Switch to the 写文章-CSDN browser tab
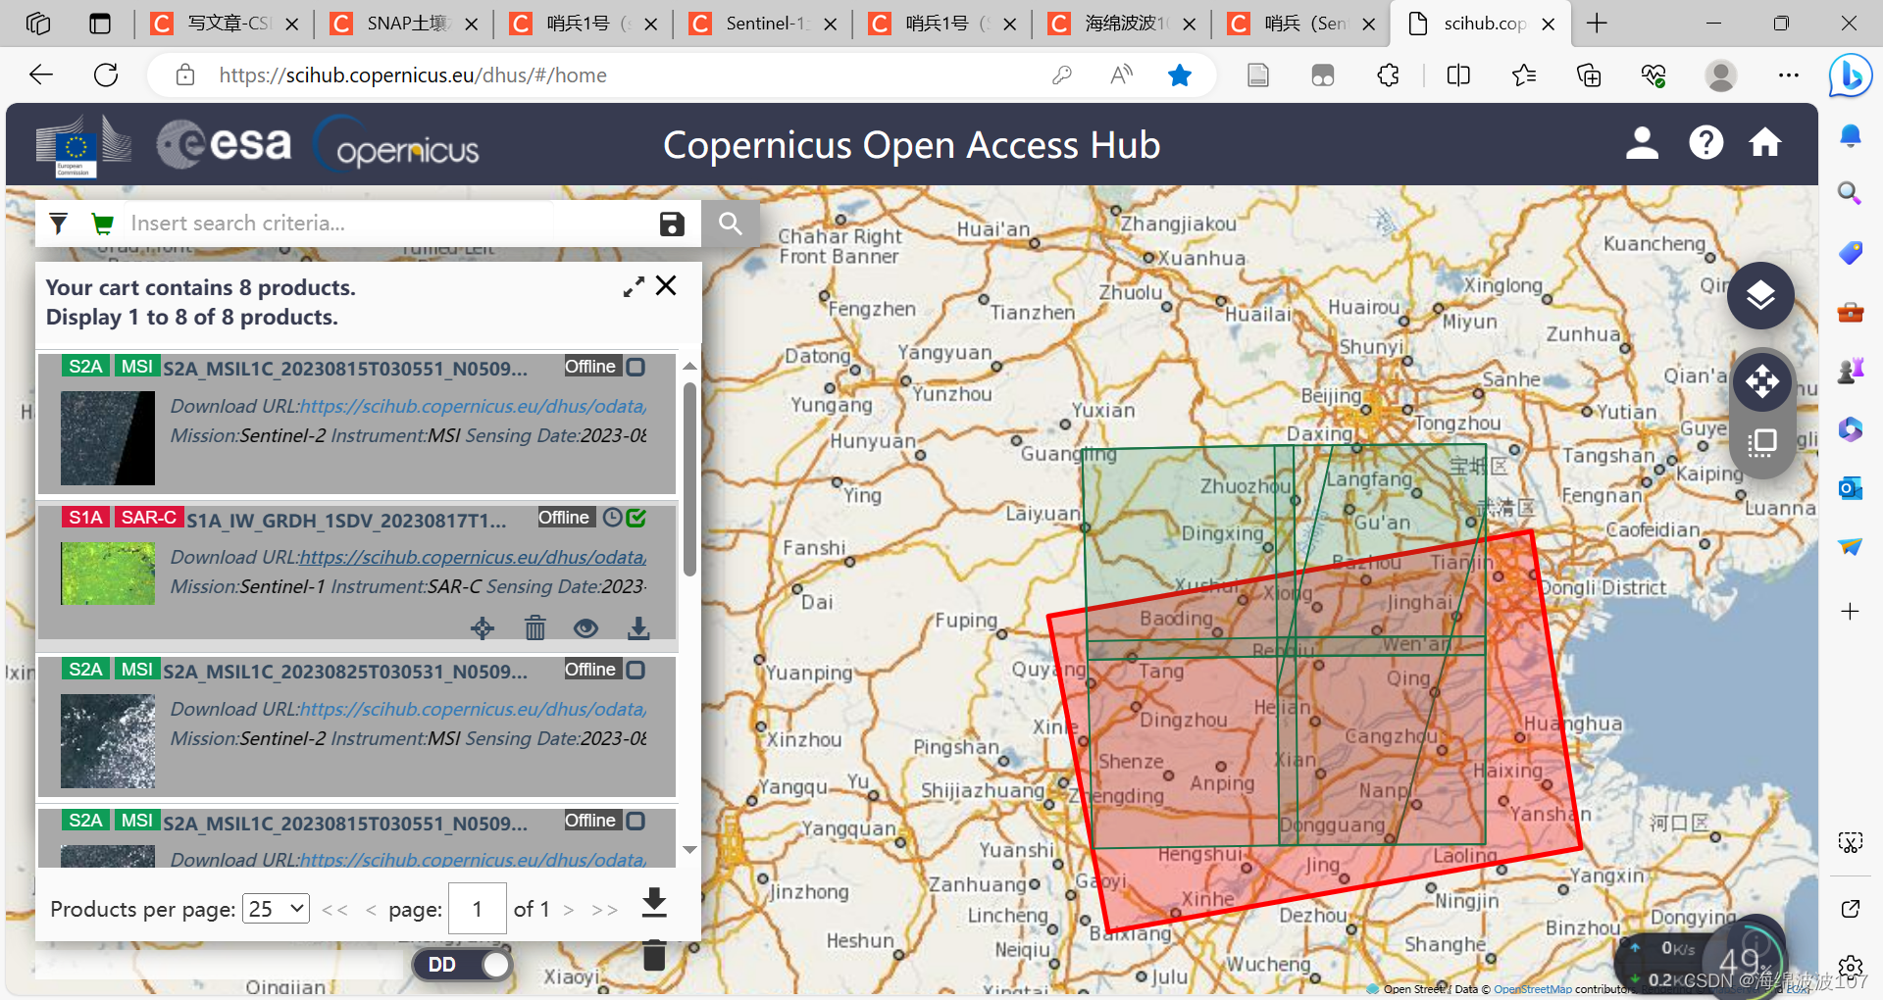Viewport: 1883px width, 1000px height. click(226, 24)
